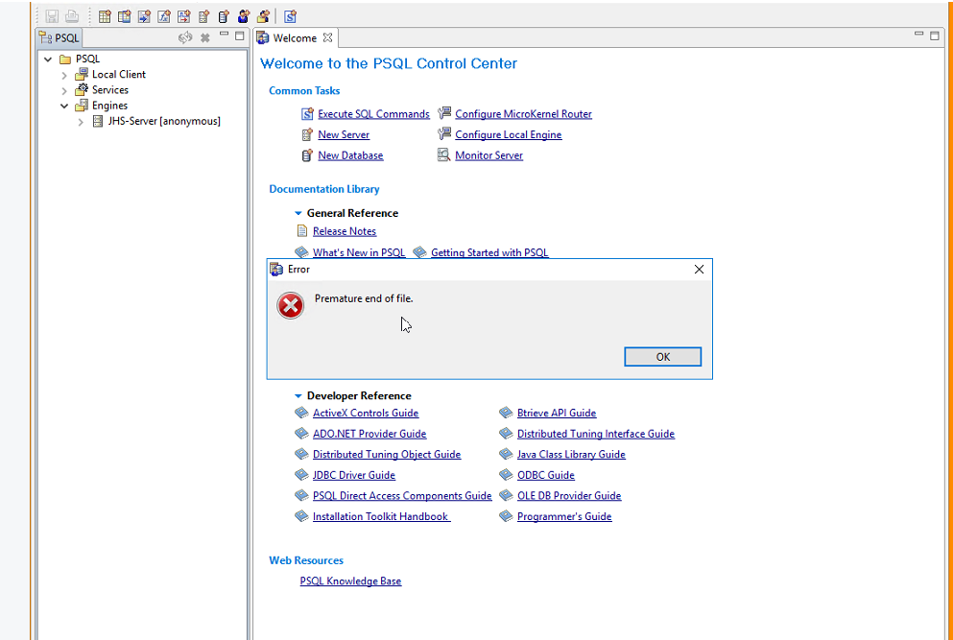The image size is (953, 640).
Task: Click the refresh icon in PSQL panel header
Action: pos(185,37)
